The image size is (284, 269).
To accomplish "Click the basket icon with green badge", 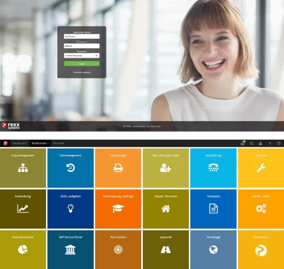I will click(243, 143).
